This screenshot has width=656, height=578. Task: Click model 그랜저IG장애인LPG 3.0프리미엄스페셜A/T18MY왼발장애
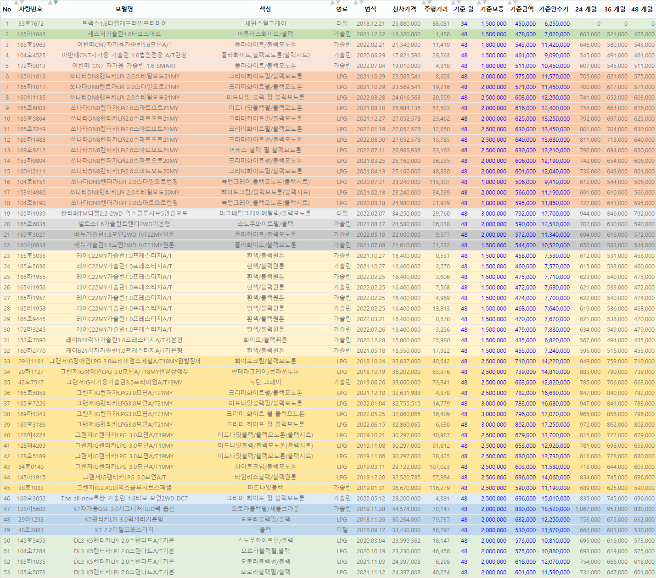pyautogui.click(x=124, y=361)
